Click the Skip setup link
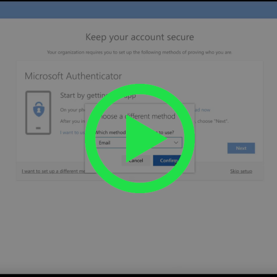The image size is (277, 277). pos(241,171)
